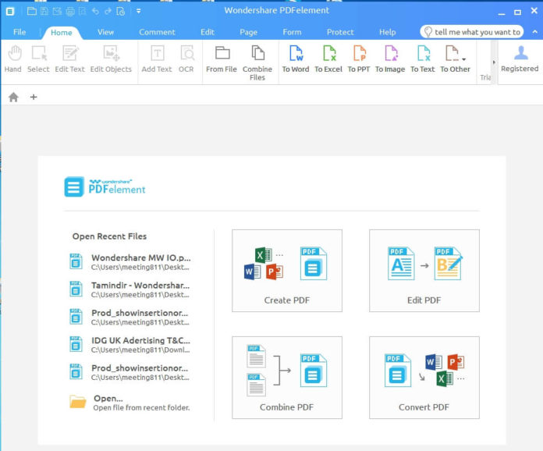
Task: Choose the Edit Text tool
Action: [70, 59]
